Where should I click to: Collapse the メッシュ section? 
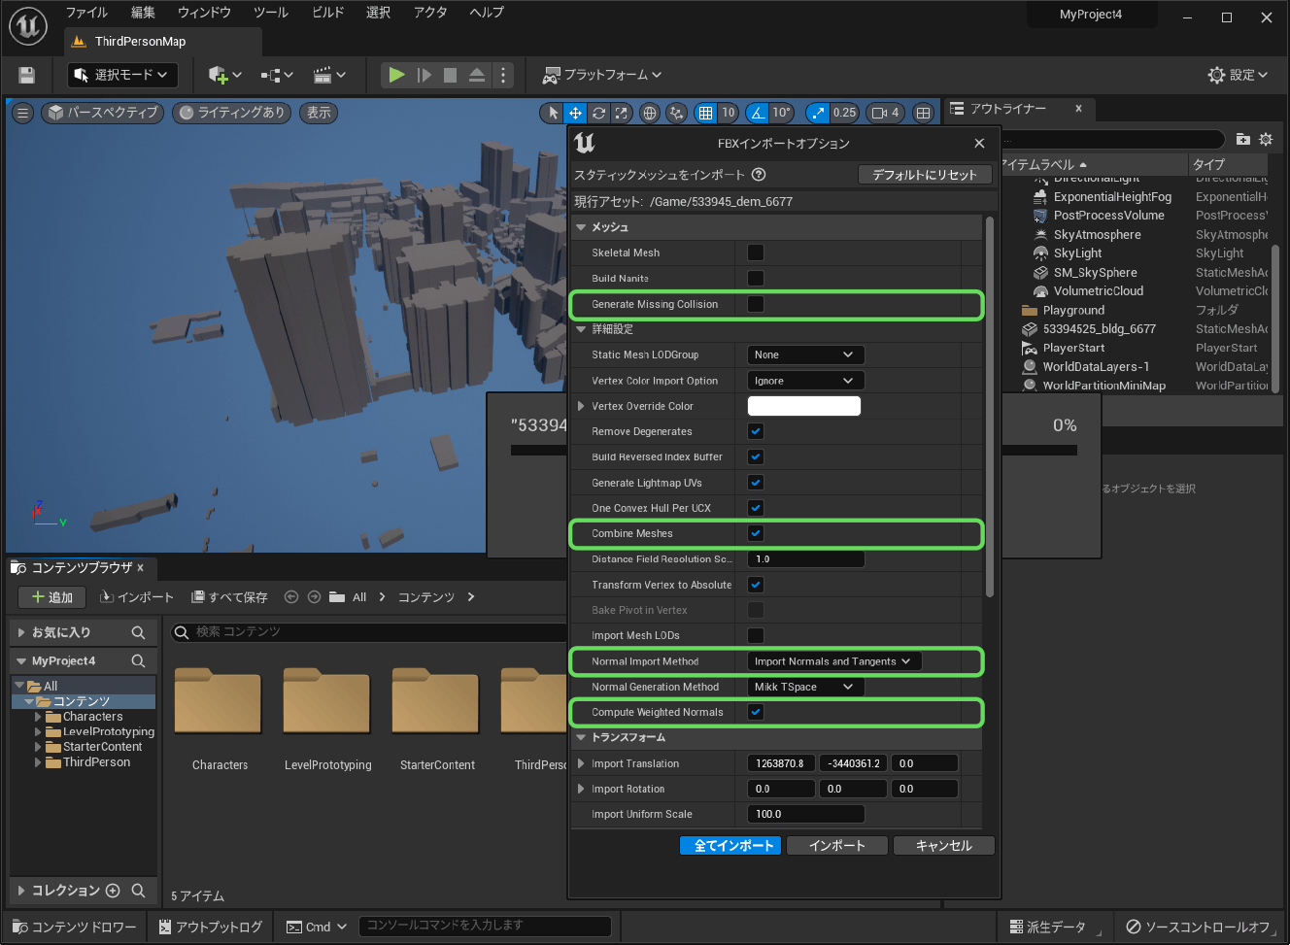pyautogui.click(x=581, y=227)
